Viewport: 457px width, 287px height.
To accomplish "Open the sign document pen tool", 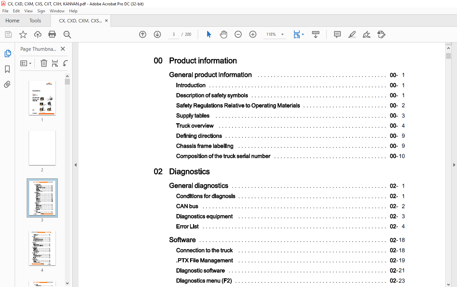I will (366, 34).
